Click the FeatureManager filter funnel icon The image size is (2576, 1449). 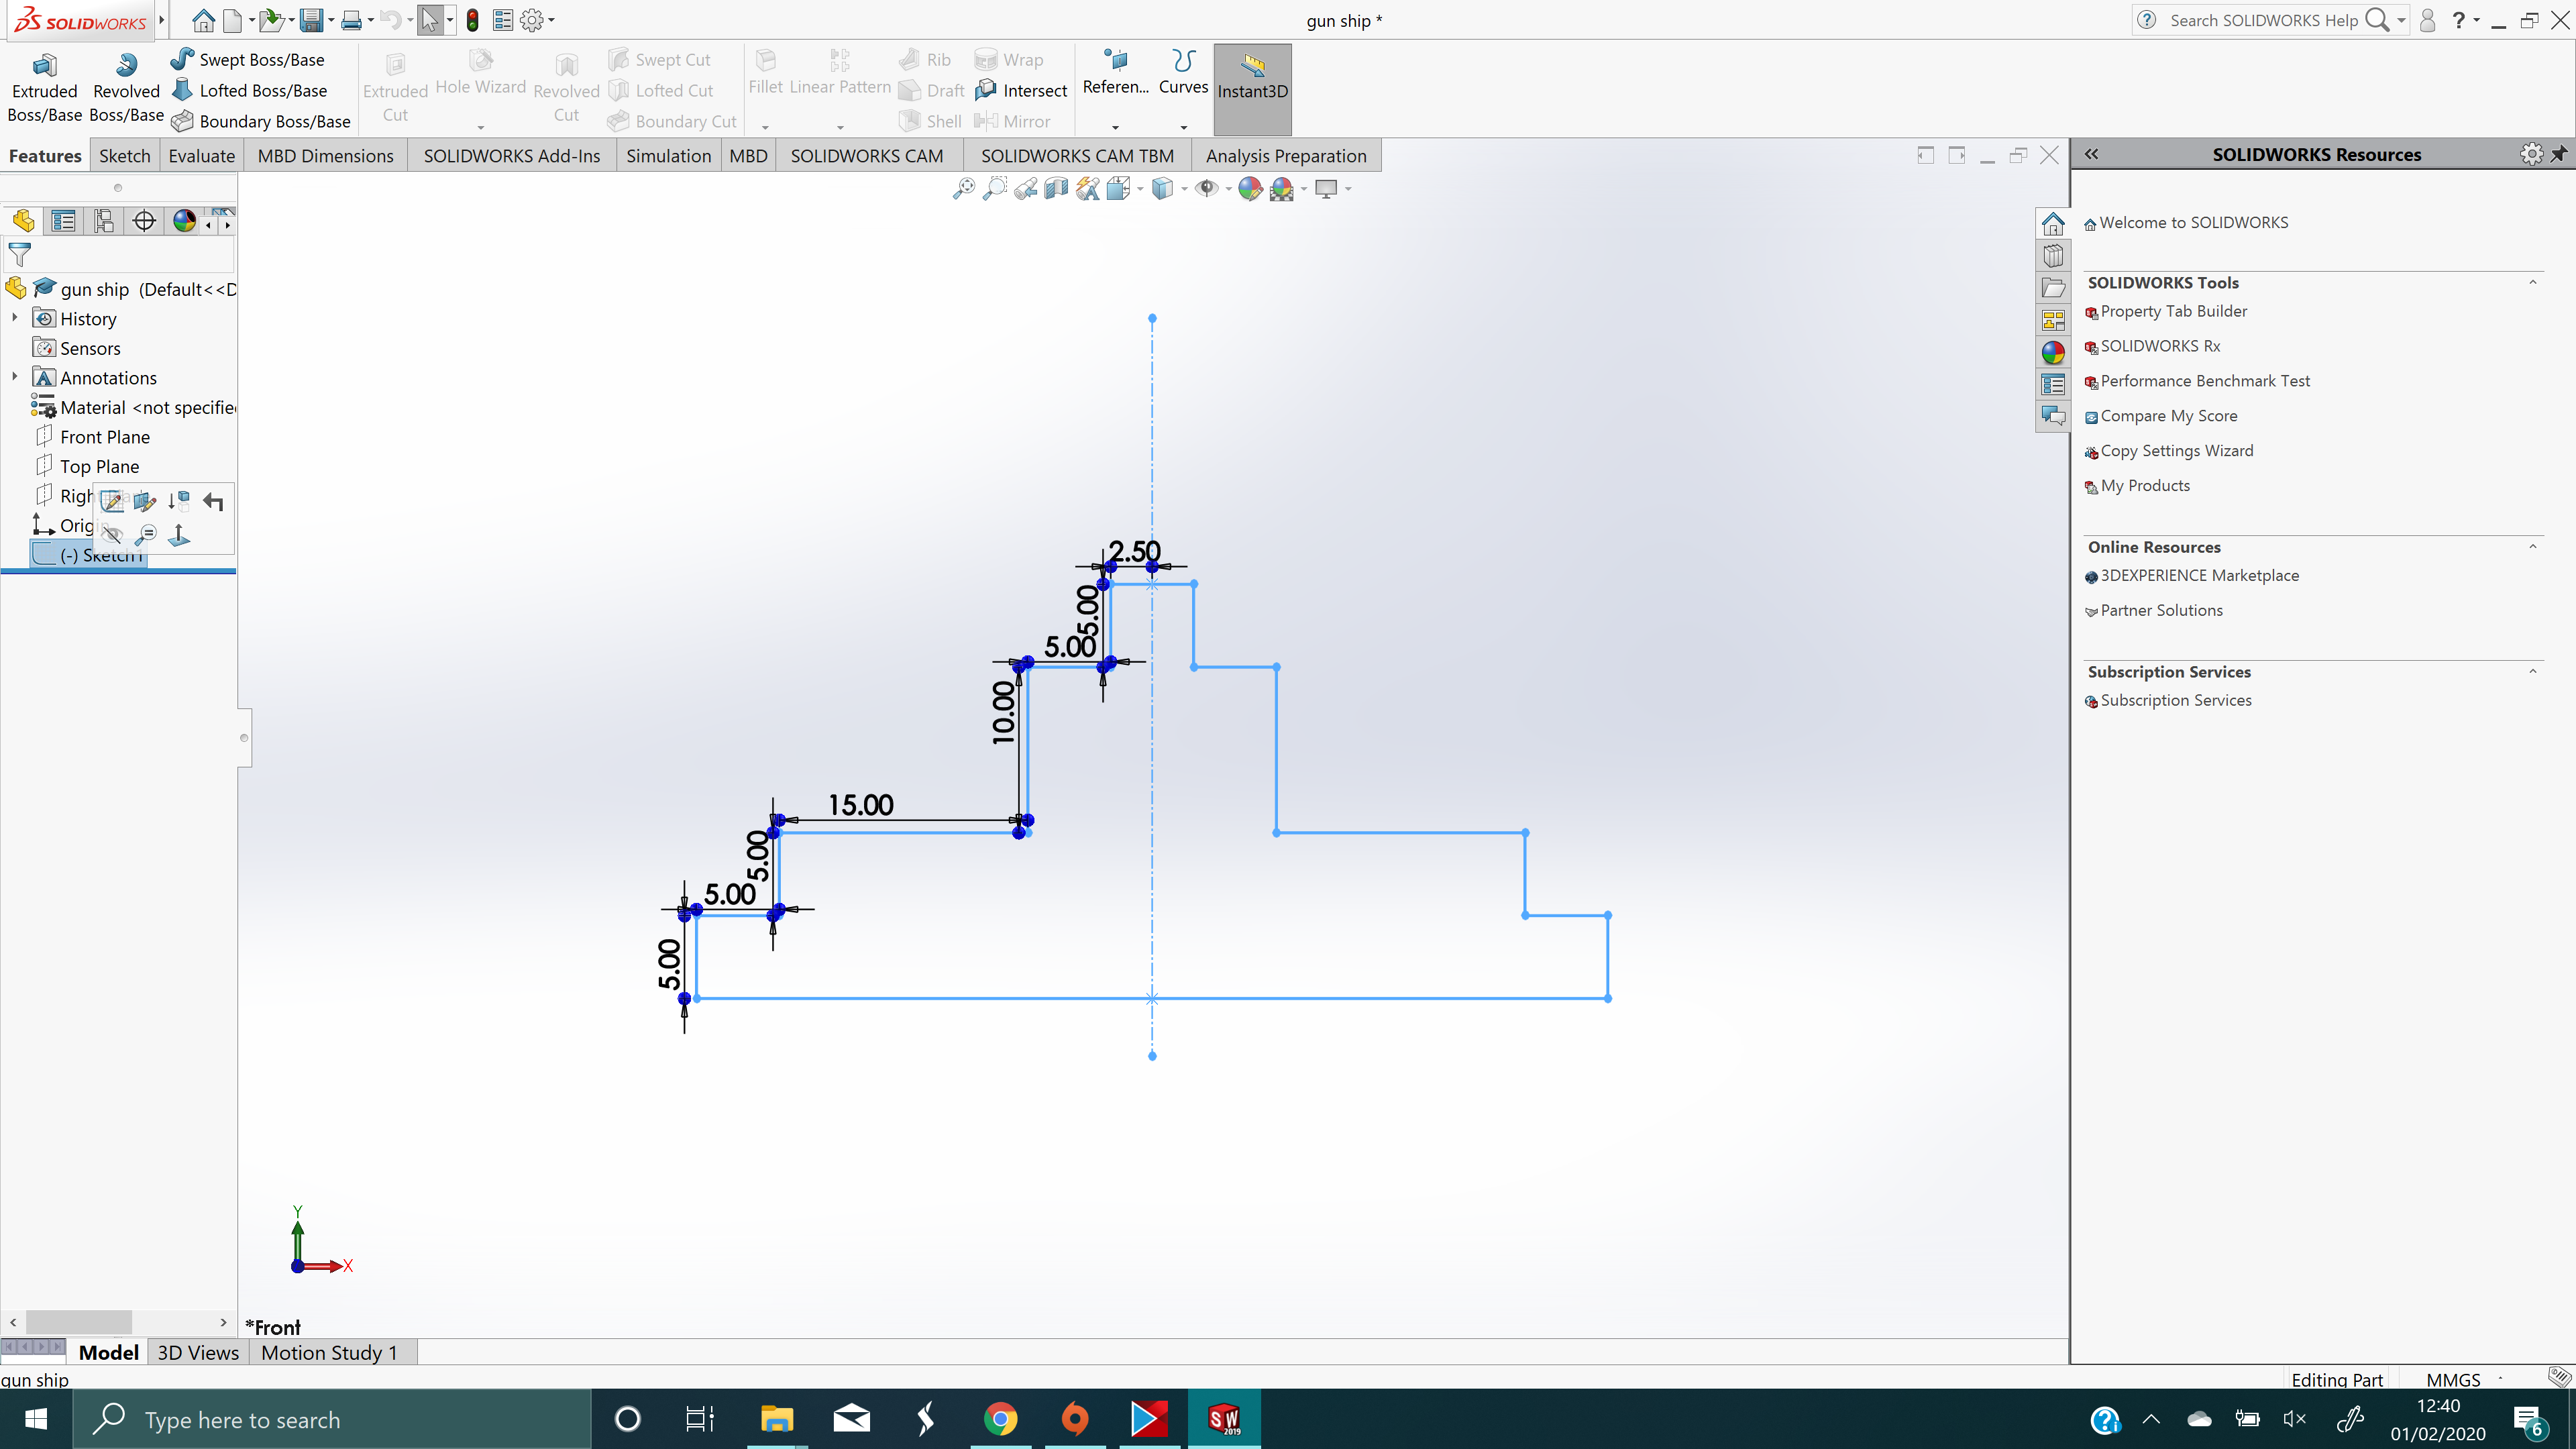[x=19, y=254]
